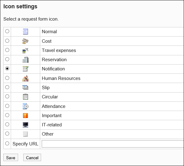Click the 'Travel expenses' label text
This screenshot has width=184, height=166.
pos(59,50)
